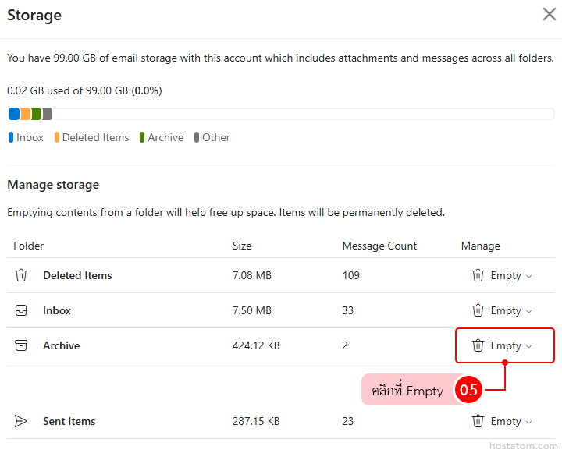Click the Sent Items paper plane icon
The width and height of the screenshot is (562, 453).
[x=21, y=421]
